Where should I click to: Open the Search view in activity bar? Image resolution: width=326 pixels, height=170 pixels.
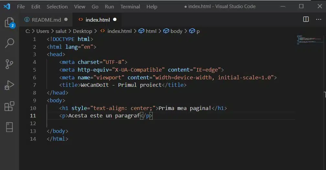click(10, 43)
